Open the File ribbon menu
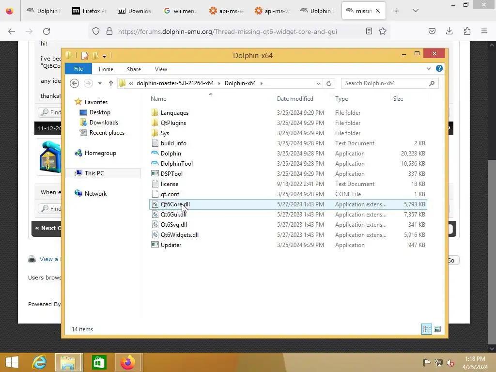The width and height of the screenshot is (496, 372). (x=78, y=69)
